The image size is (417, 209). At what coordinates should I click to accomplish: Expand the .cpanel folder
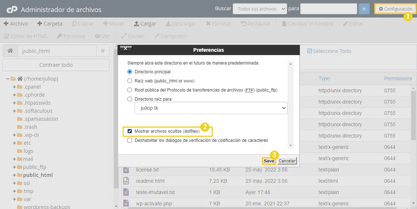pyautogui.click(x=14, y=87)
